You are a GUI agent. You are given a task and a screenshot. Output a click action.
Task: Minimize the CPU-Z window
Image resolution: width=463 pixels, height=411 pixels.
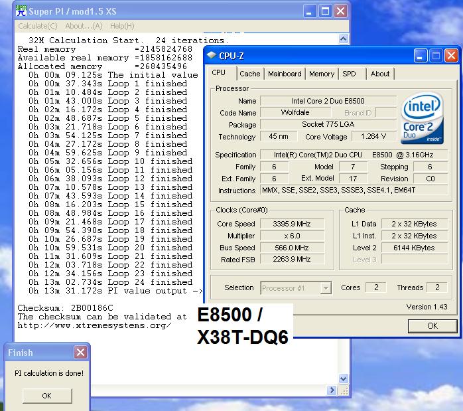pyautogui.click(x=420, y=56)
